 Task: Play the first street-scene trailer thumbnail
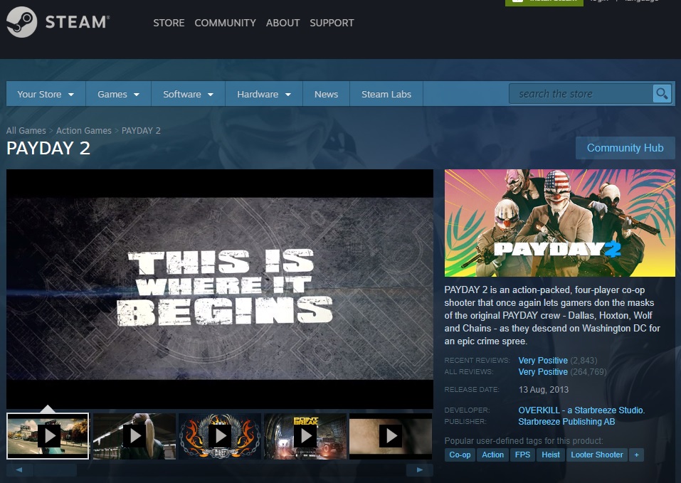pos(48,436)
